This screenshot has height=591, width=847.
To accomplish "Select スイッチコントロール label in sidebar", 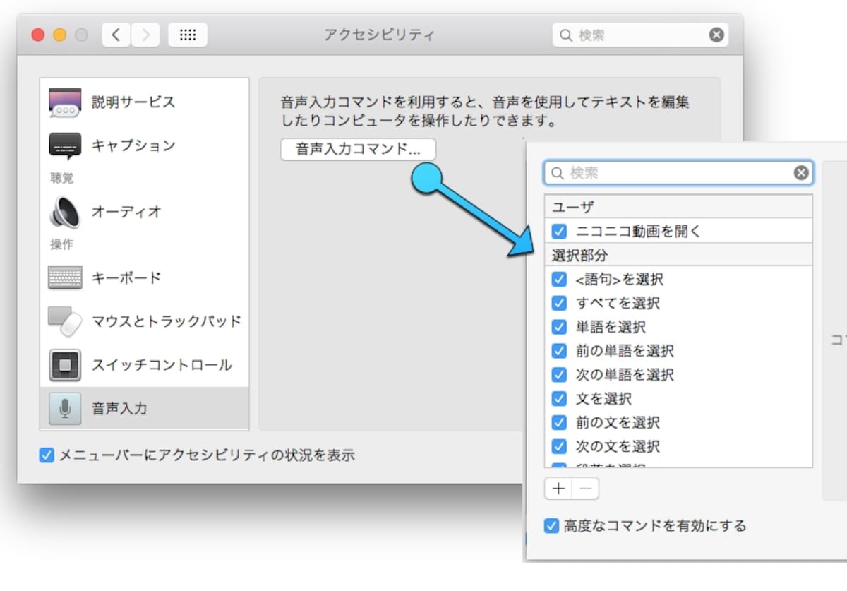I will tap(162, 365).
